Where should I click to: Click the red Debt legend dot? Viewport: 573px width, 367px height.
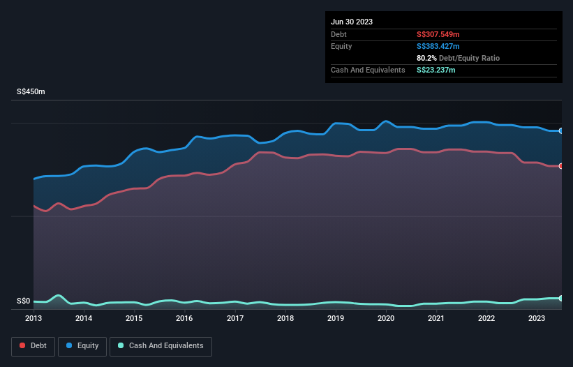tap(22, 345)
